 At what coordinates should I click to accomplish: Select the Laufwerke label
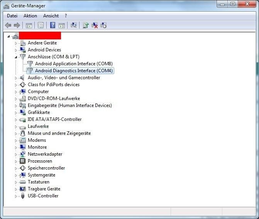[x=38, y=126]
